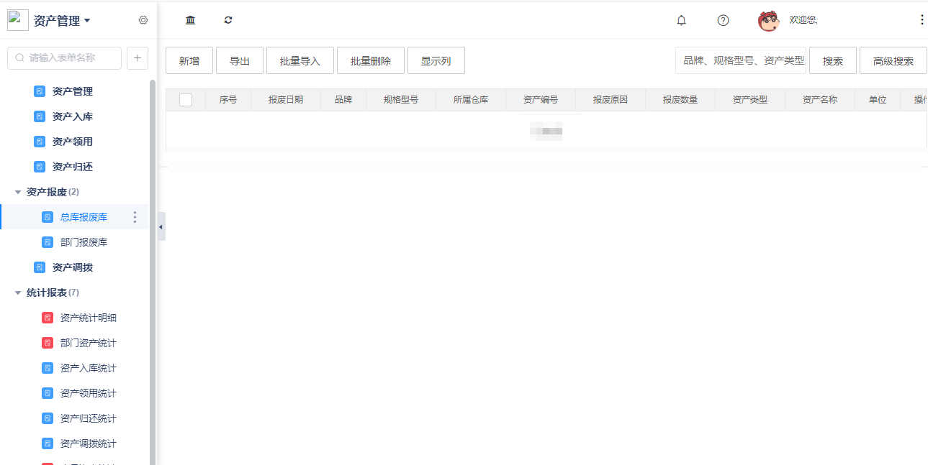The image size is (928, 465).
Task: Click the 资产编号 column header
Action: click(x=541, y=100)
